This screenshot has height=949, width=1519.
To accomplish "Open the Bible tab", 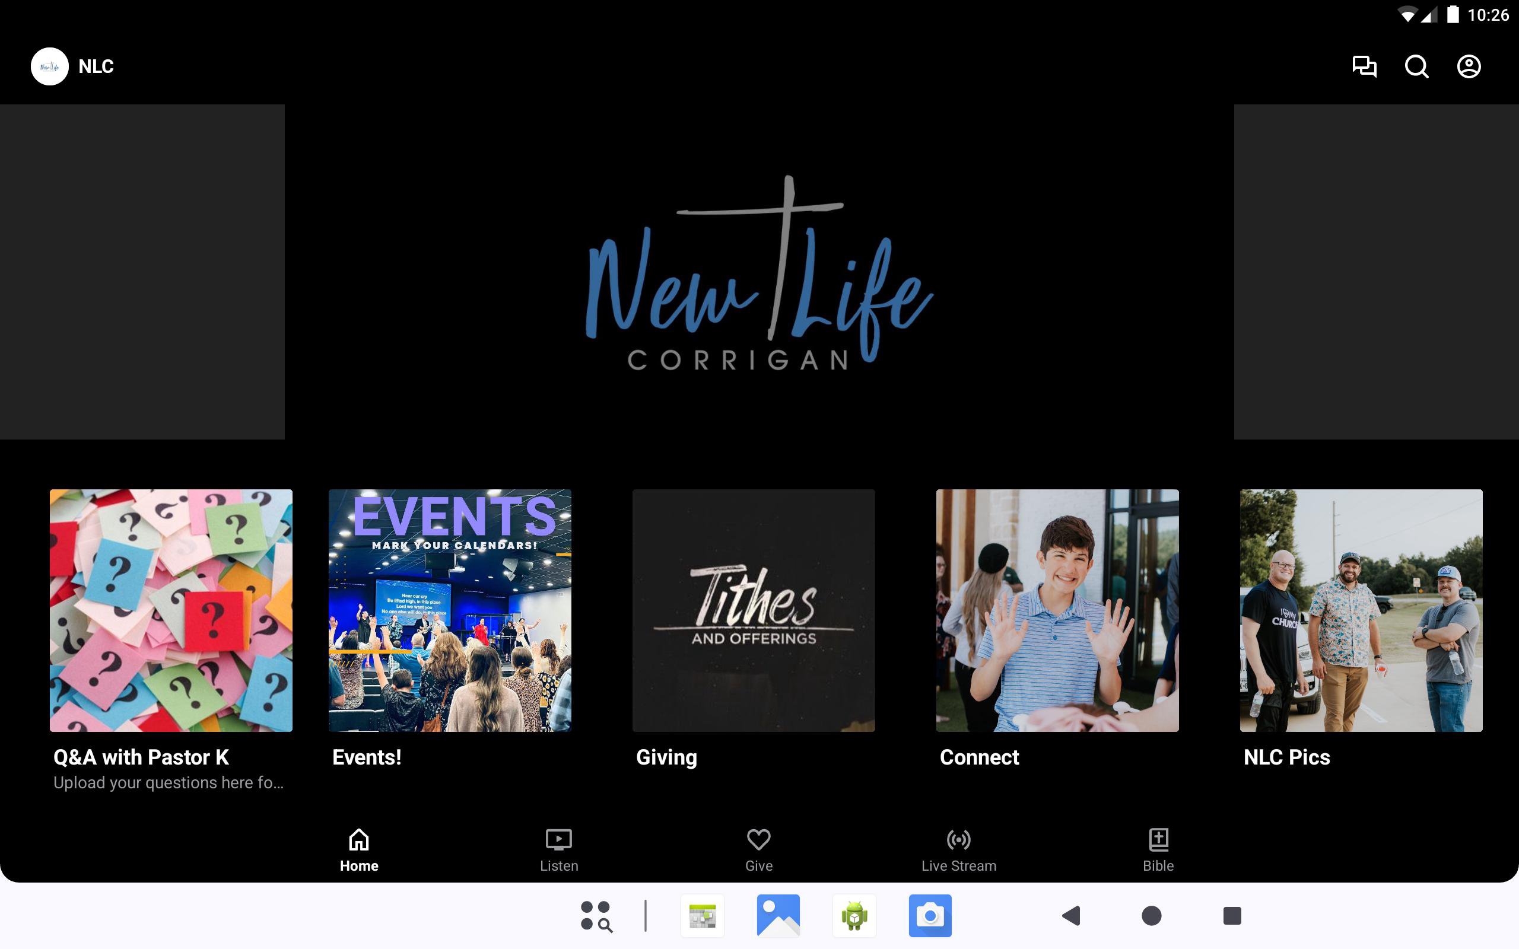I will point(1158,850).
